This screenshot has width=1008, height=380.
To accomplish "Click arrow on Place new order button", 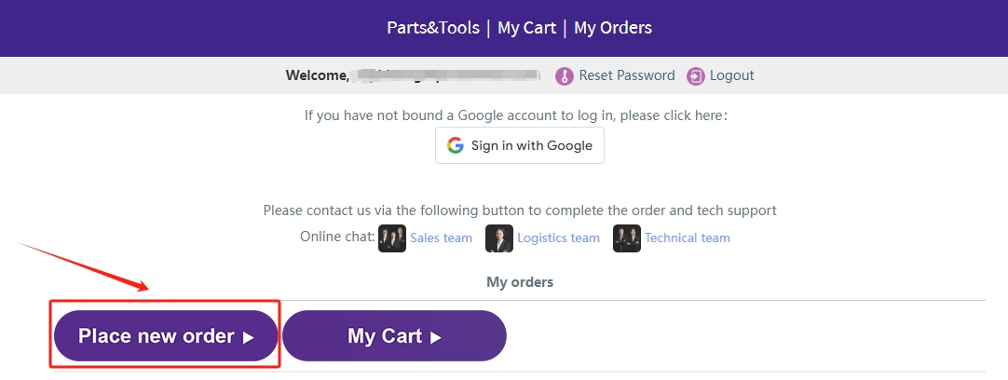I will (249, 338).
